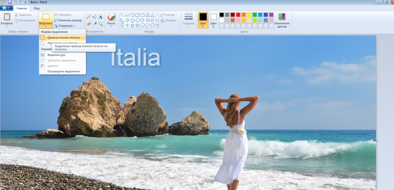This screenshot has height=190, width=394.
Task: Switch to the Вид tab
Action: coord(37,8)
